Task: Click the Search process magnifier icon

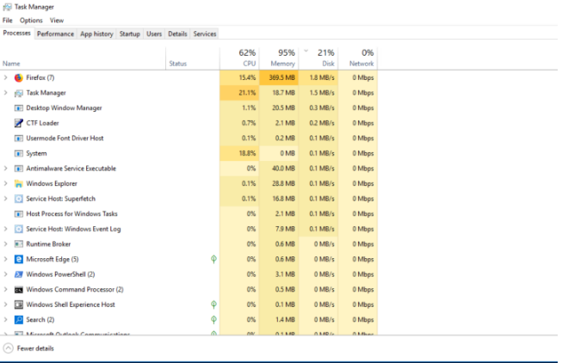Action: pos(19,320)
